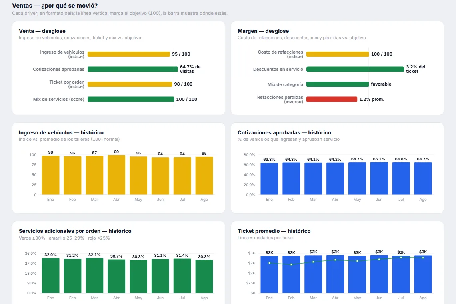Screen dimensions: 456x304
Task: Select the green "Mix de servicios (score)" bar
Action: (x=131, y=99)
